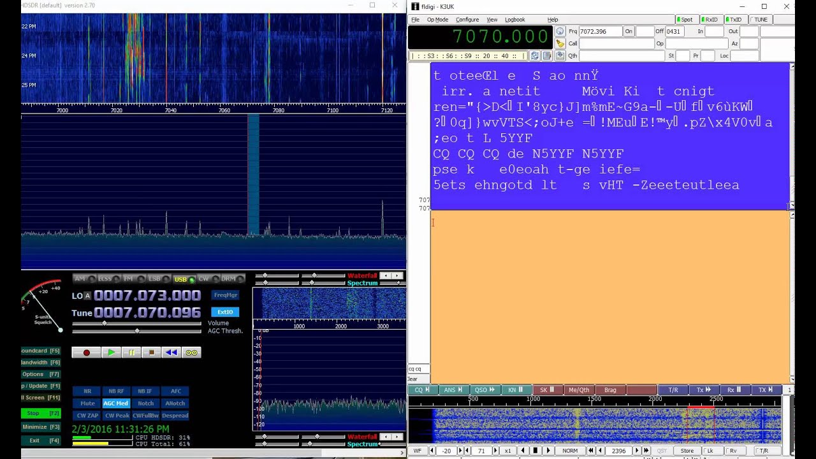Click the green play button in HDSDR
The width and height of the screenshot is (816, 459).
coord(111,353)
